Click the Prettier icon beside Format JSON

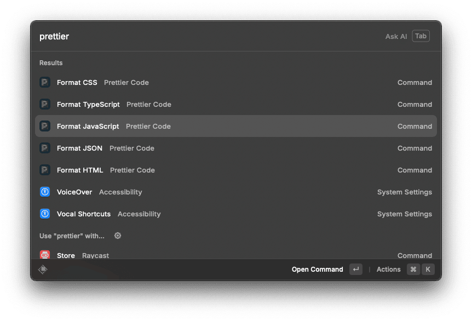(45, 148)
